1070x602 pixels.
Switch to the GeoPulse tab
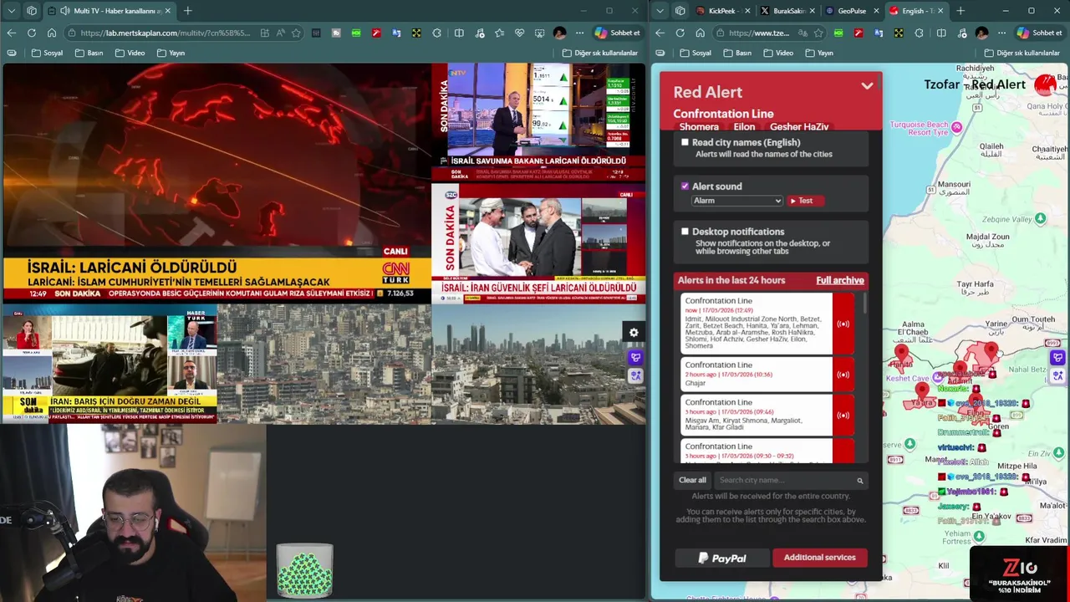[x=851, y=11]
